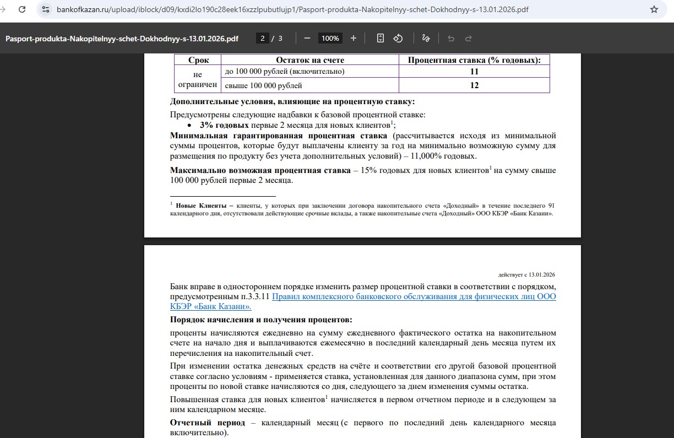Image resolution: width=674 pixels, height=438 pixels.
Task: Open the Правил комплексного банковского обслуживания link
Action: (x=414, y=296)
